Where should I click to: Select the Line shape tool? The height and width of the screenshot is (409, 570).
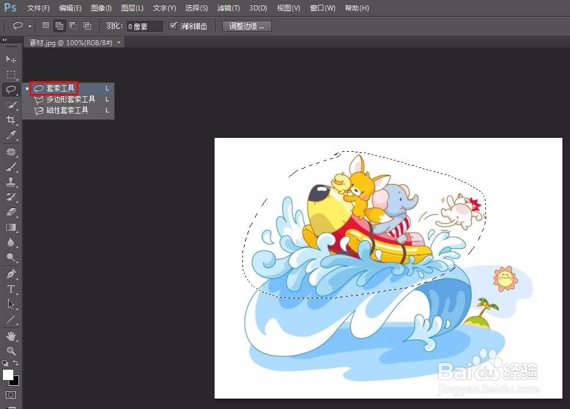(x=11, y=319)
